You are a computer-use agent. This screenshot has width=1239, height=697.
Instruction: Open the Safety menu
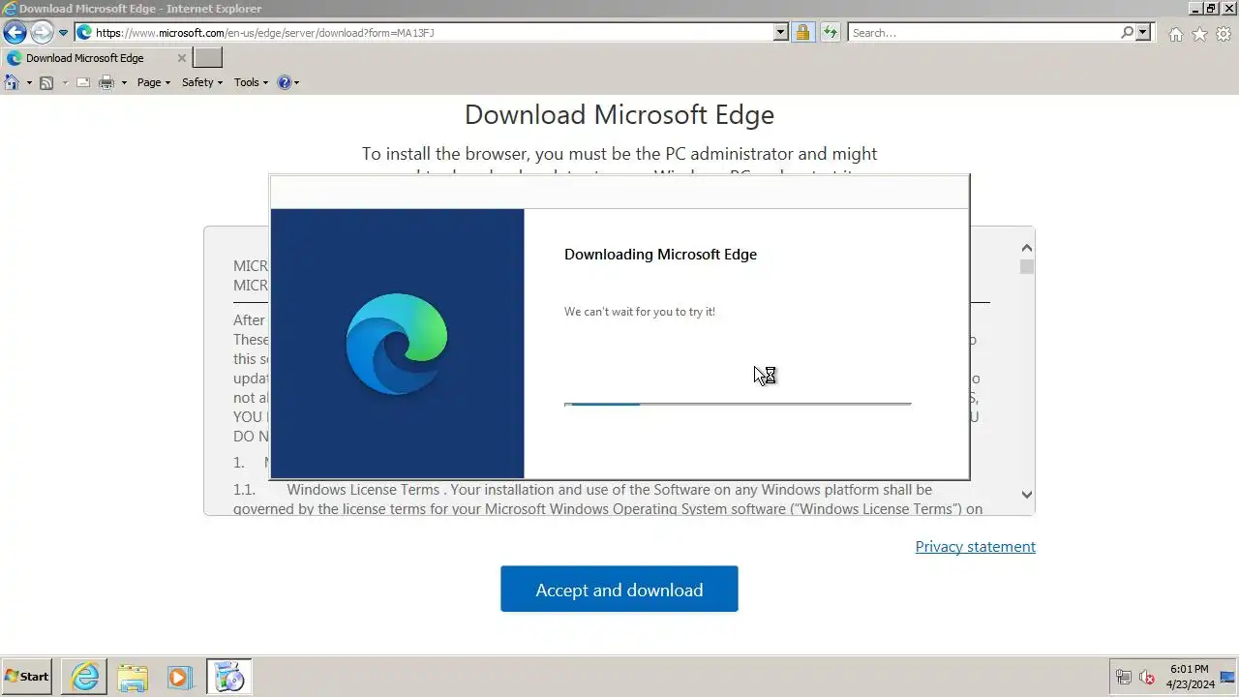click(x=202, y=82)
